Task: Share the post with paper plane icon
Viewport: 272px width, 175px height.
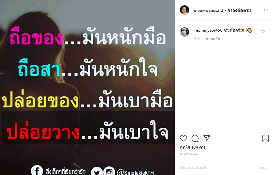Action: [207, 138]
